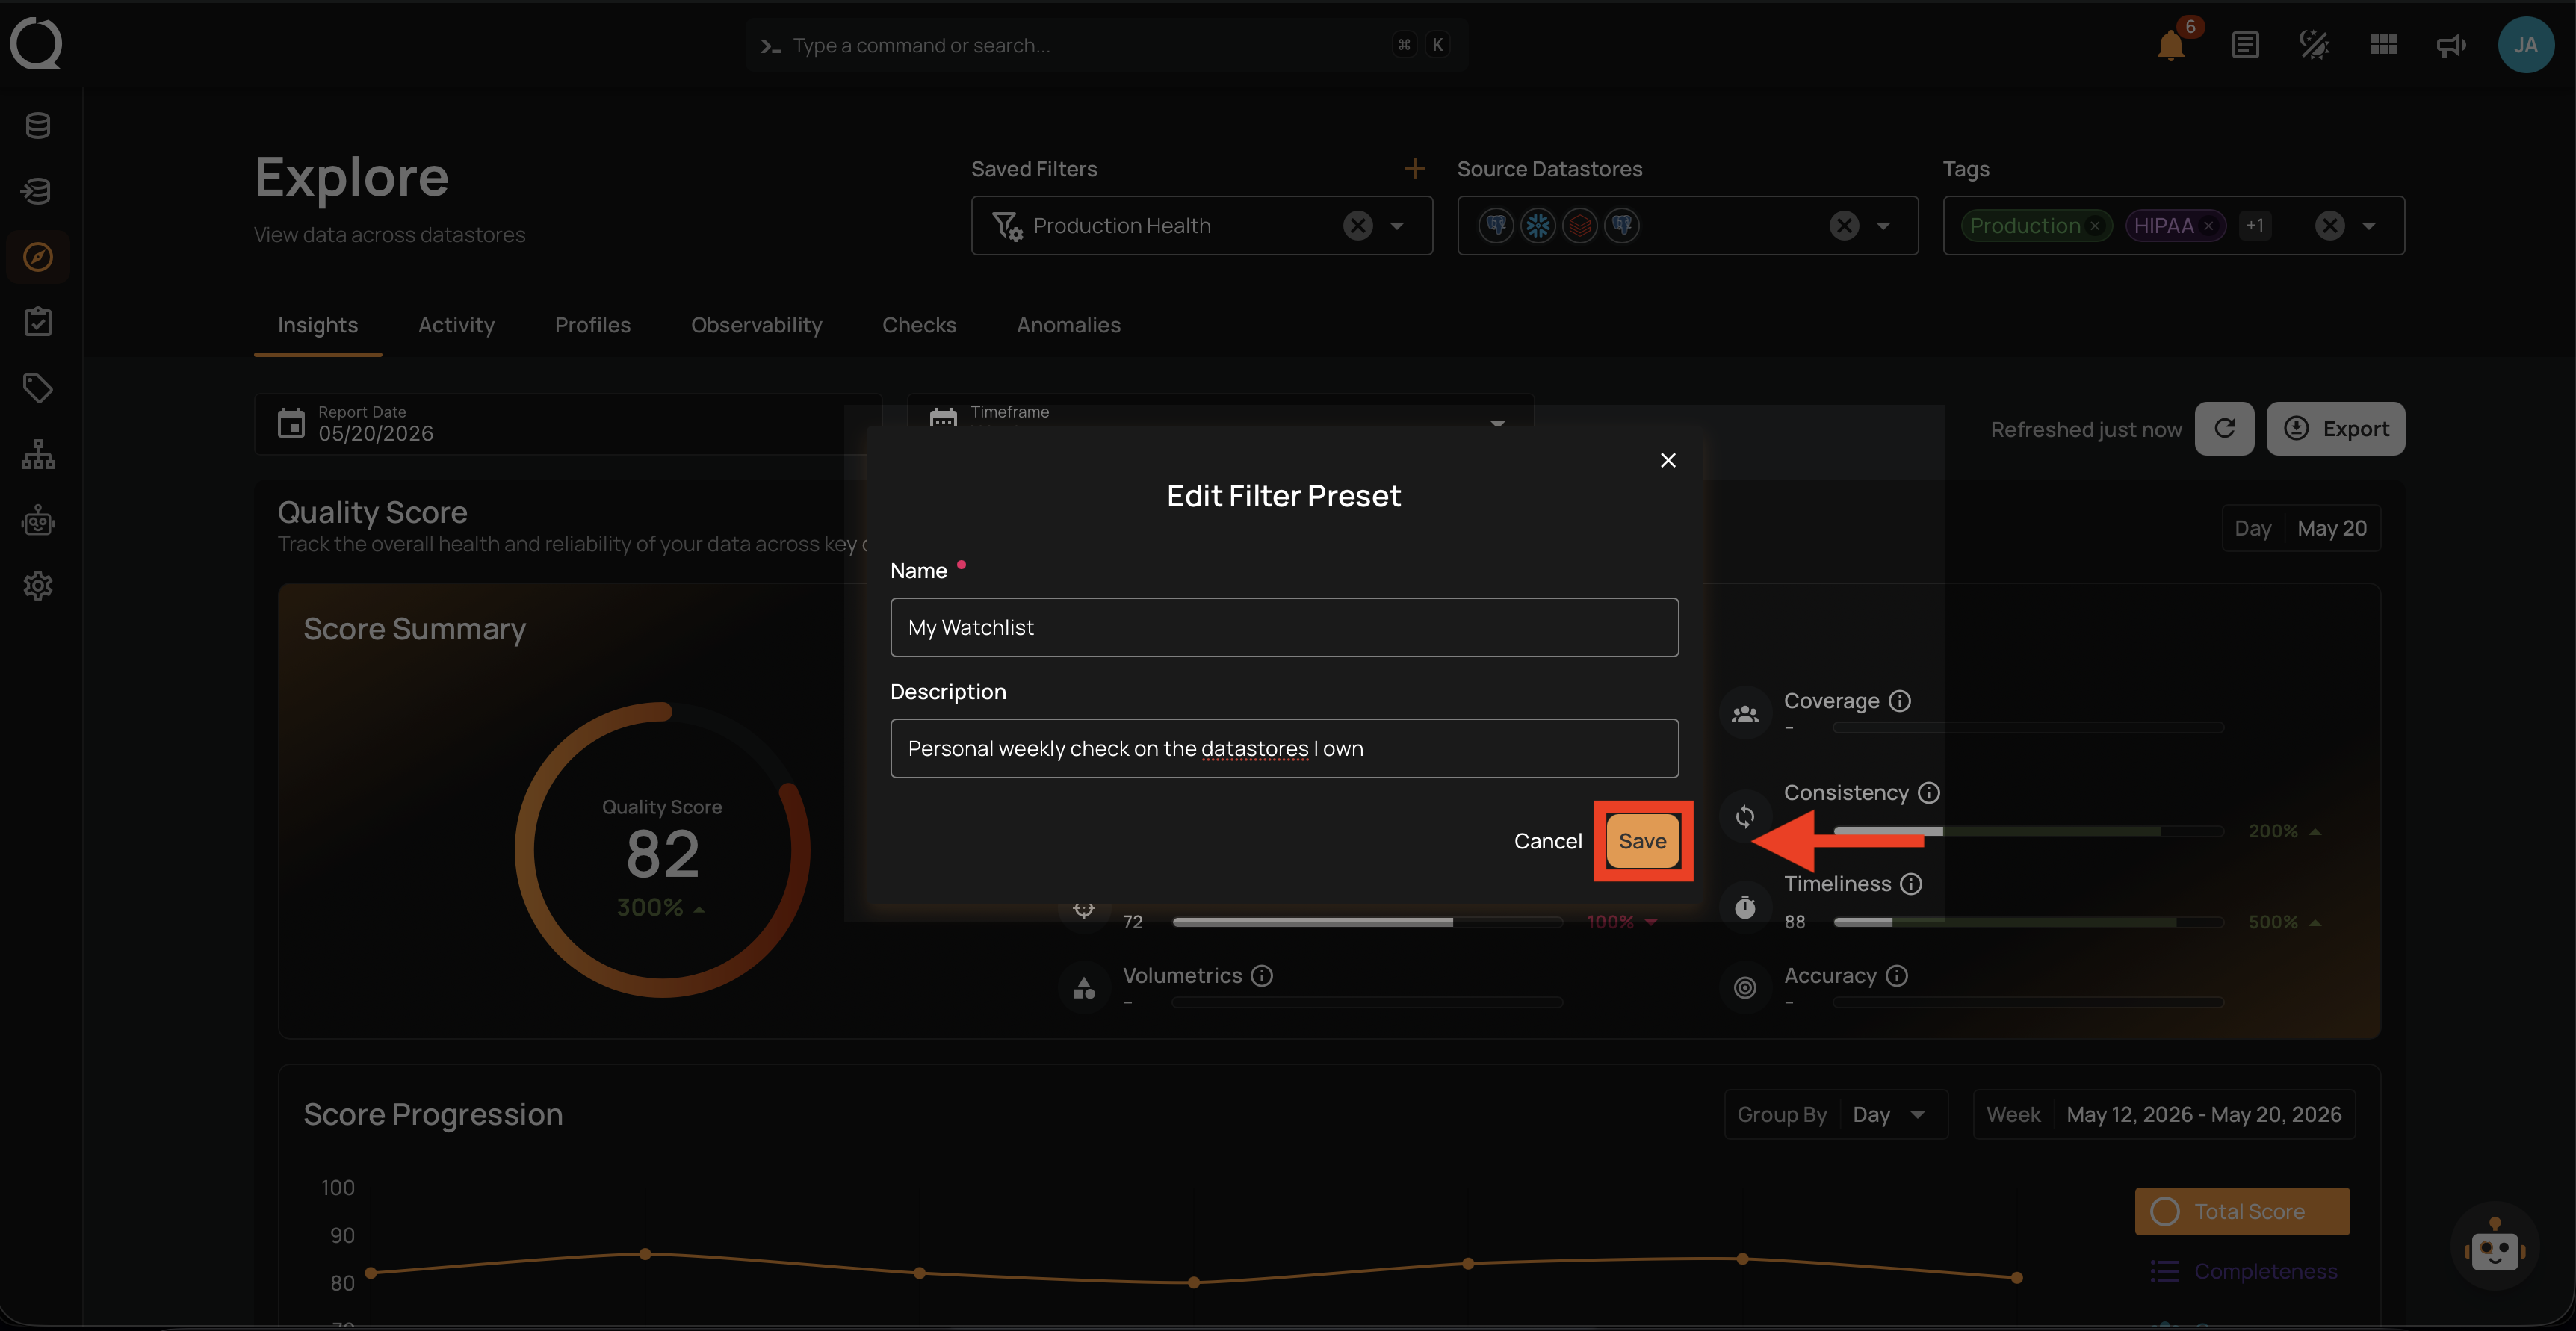Viewport: 2576px width, 1331px height.
Task: Select the Explore compass sidebar icon
Action: point(38,257)
